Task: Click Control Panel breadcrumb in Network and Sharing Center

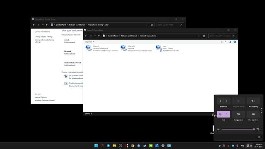Action: 61,25
